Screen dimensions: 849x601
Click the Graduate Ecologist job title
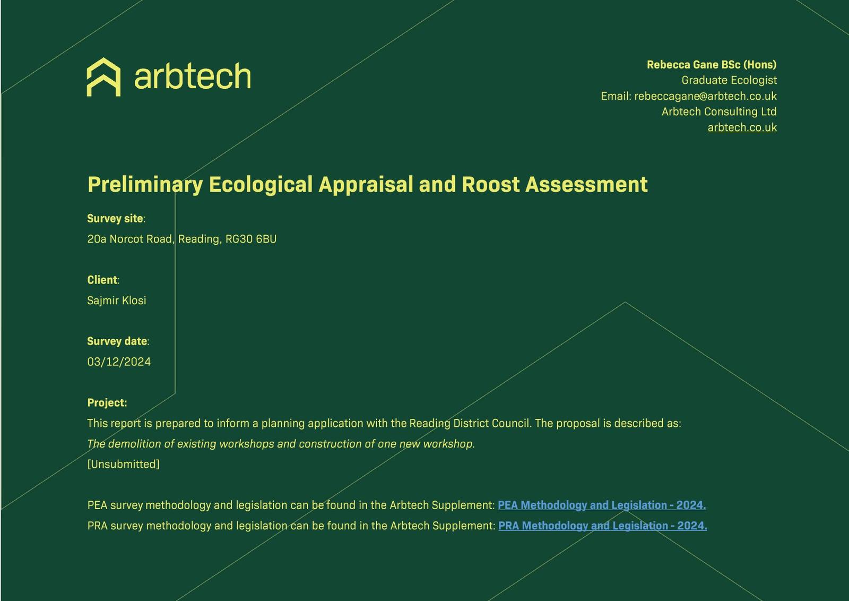tap(729, 80)
